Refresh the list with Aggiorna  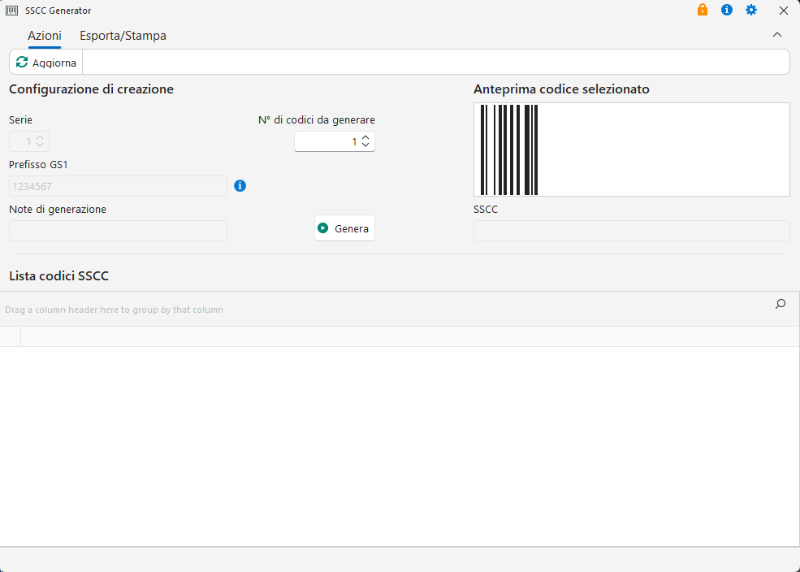[47, 63]
